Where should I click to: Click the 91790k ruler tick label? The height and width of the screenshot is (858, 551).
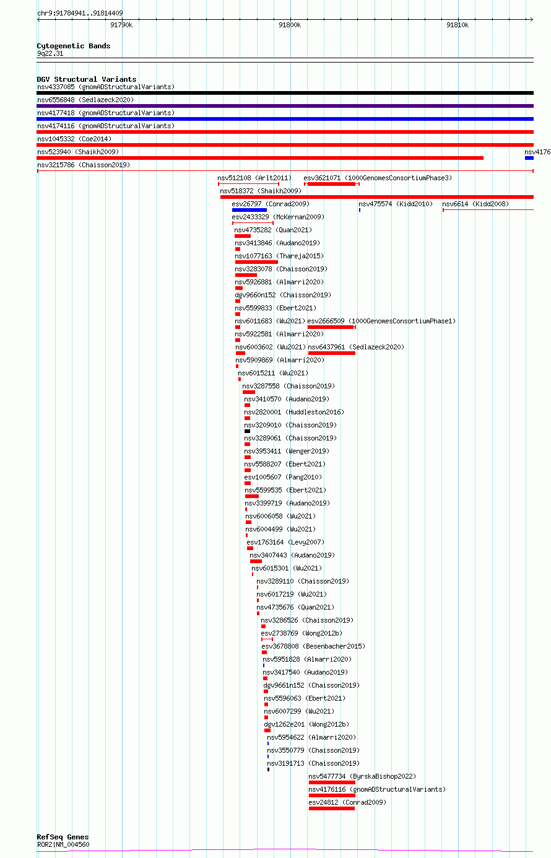[121, 25]
